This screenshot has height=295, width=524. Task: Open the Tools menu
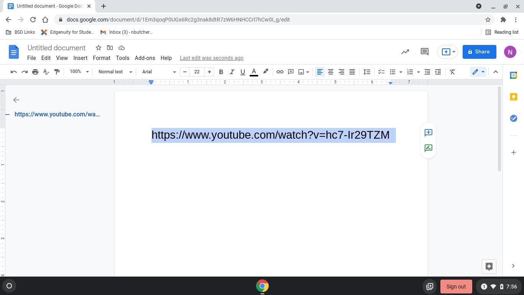click(x=122, y=58)
